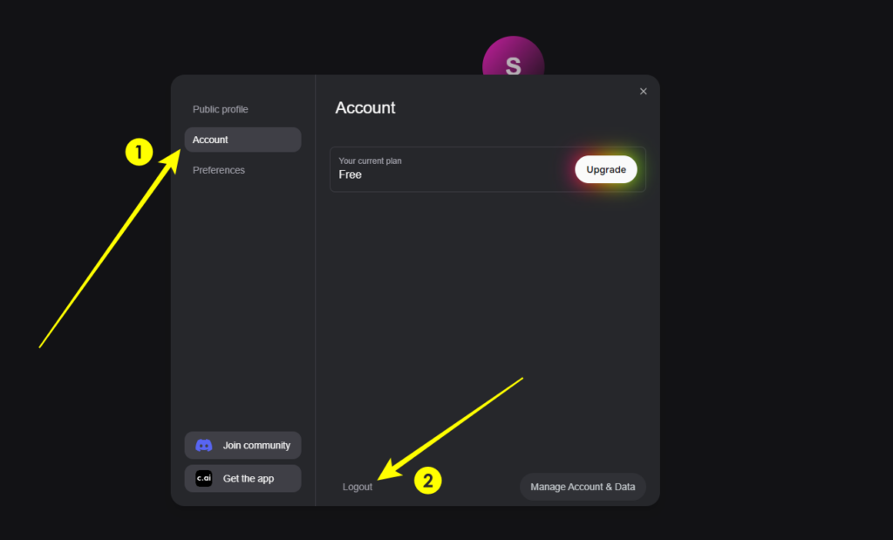Click the Discord logo icon
This screenshot has height=540, width=893.
click(204, 446)
